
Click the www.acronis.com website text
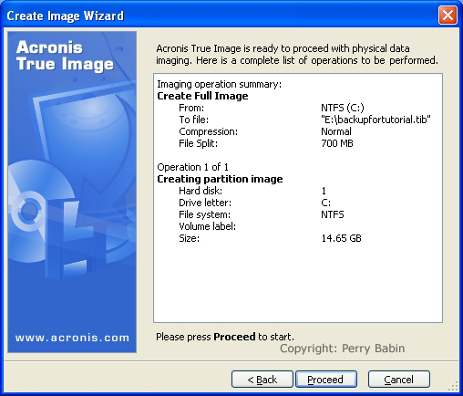tap(72, 338)
